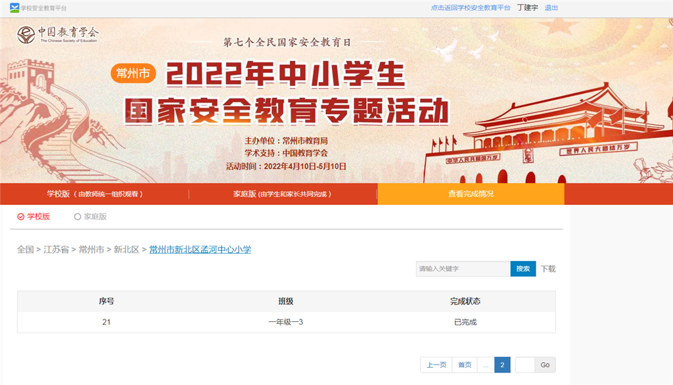
Task: Select the 家庭版 radio option
Action: tap(90, 217)
